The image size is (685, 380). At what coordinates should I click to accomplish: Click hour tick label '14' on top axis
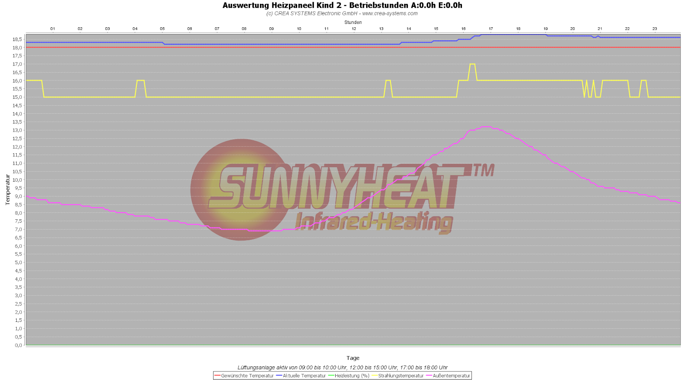click(408, 29)
